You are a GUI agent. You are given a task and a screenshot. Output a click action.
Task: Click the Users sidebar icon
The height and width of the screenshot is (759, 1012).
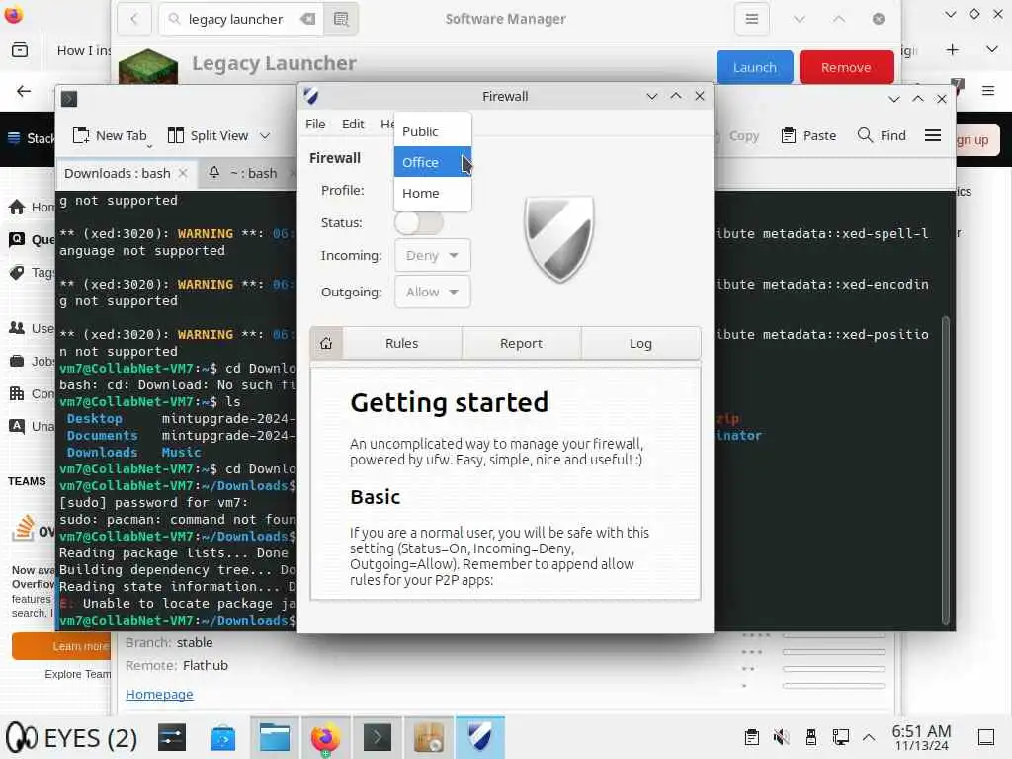[x=18, y=328]
